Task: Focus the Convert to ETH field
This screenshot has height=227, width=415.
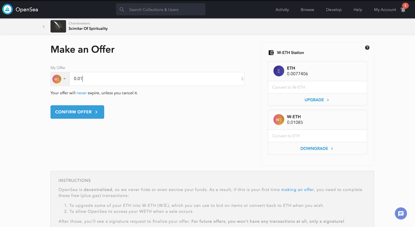Action: tap(317, 136)
